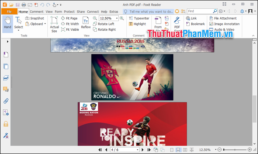Go to the previous page

[x=106, y=150]
